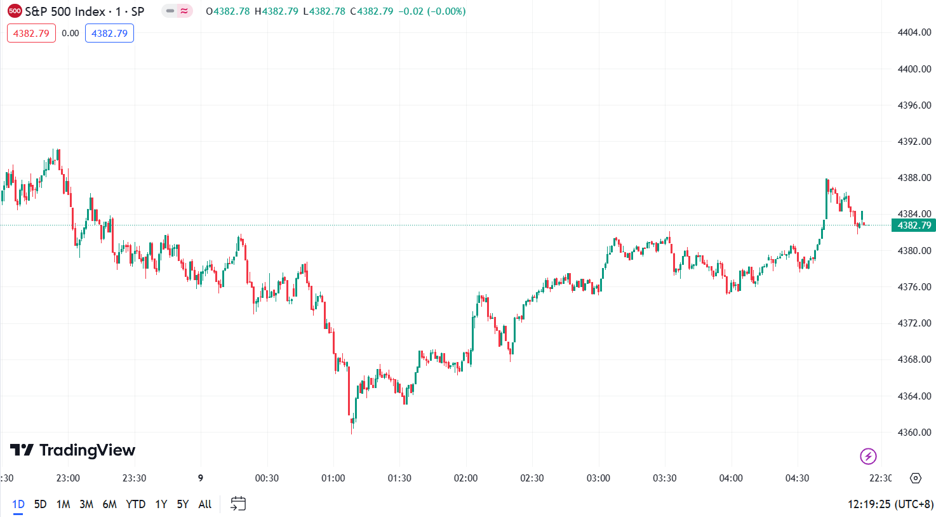The width and height of the screenshot is (936, 517).
Task: Click the red 4382.79 sell price box
Action: [x=31, y=33]
